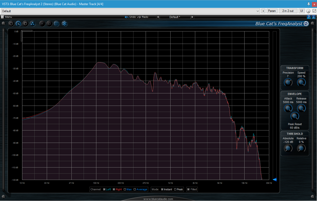Image resolution: width=317 pixels, height=201 pixels.
Task: Click the ENVELOPE section header
Action: click(295, 94)
